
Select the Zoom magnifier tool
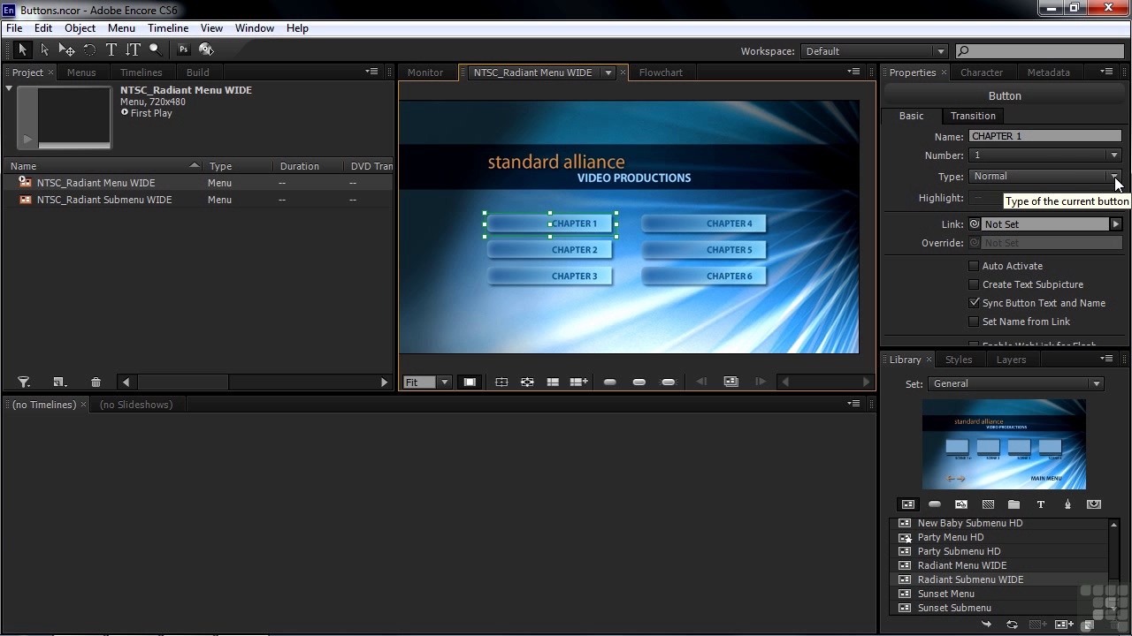coord(155,50)
